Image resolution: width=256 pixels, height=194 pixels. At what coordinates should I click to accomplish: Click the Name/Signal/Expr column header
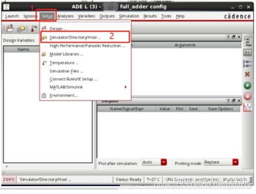pyautogui.click(x=127, y=109)
